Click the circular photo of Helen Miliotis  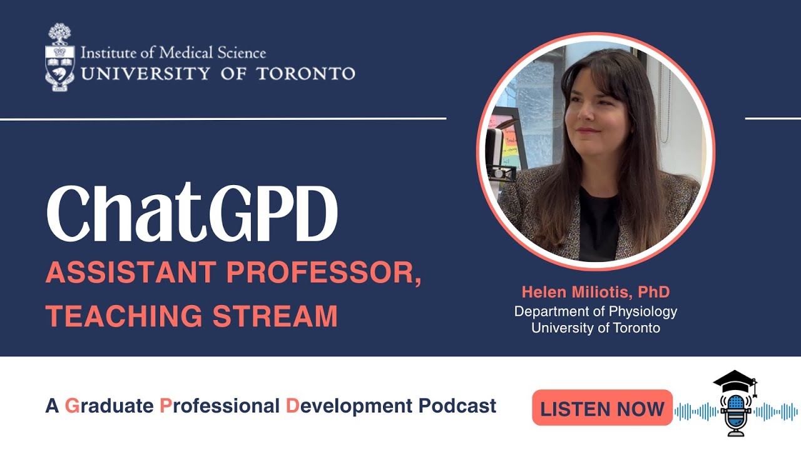click(596, 152)
